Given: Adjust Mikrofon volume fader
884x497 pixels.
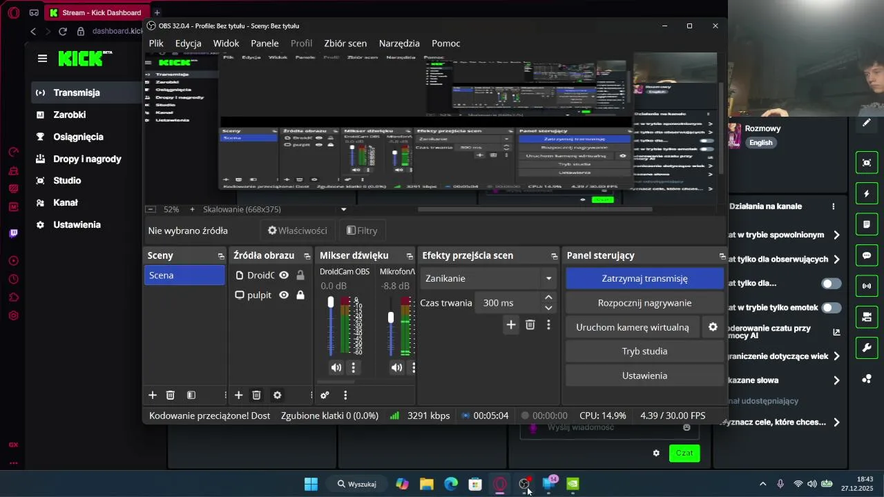Looking at the screenshot, I should click(x=391, y=318).
